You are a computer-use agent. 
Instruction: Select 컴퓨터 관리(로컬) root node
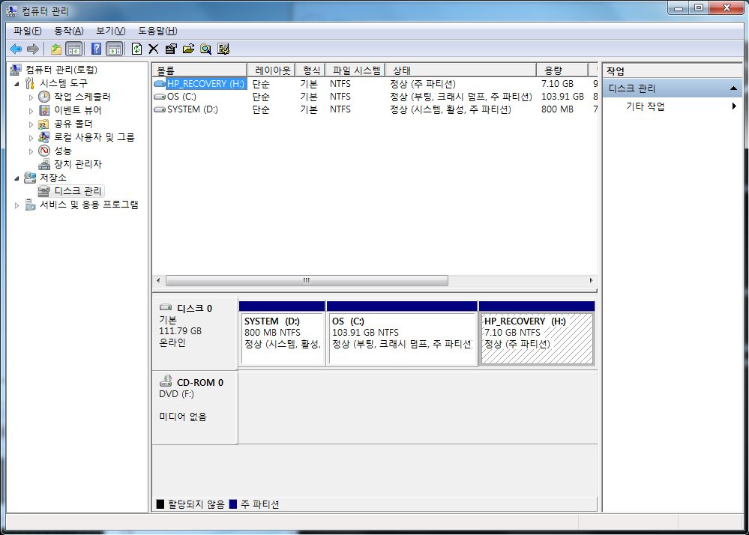point(61,70)
